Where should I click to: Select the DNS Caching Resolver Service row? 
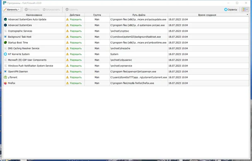click(x=126, y=48)
